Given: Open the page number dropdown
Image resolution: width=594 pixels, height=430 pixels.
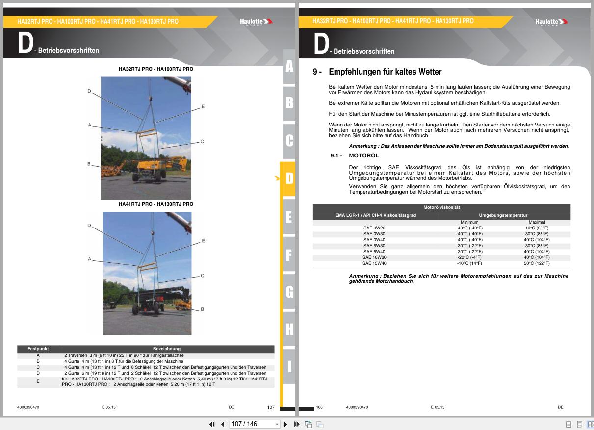Looking at the screenshot, I should click(277, 424).
